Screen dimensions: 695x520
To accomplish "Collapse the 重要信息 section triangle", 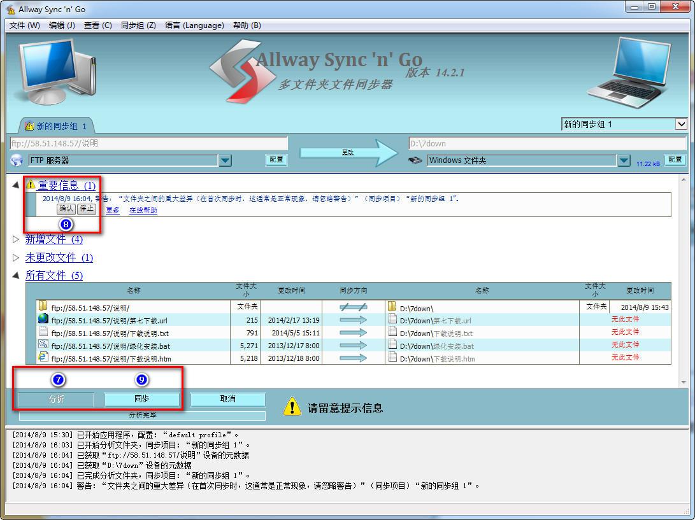I will (15, 185).
